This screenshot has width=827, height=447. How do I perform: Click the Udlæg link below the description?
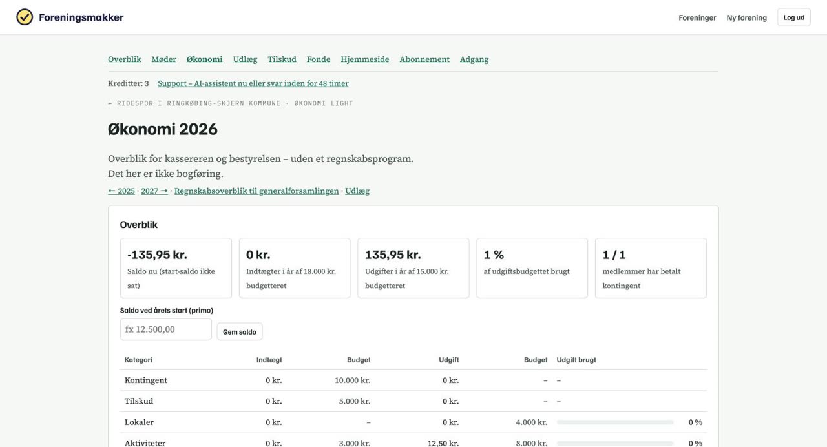coord(357,191)
